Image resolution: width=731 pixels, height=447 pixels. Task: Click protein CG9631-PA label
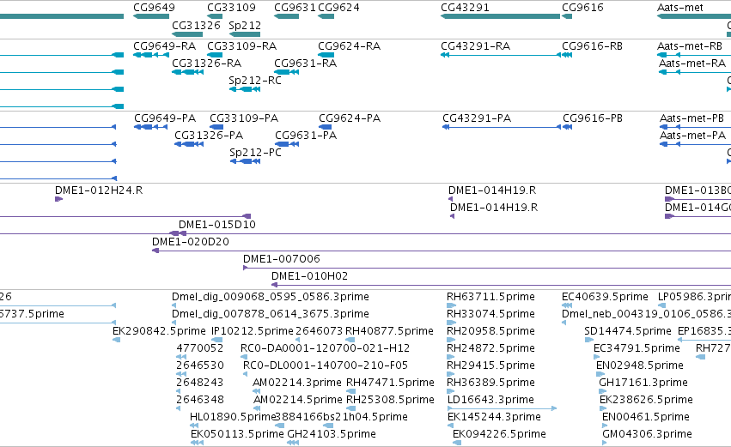pos(305,136)
